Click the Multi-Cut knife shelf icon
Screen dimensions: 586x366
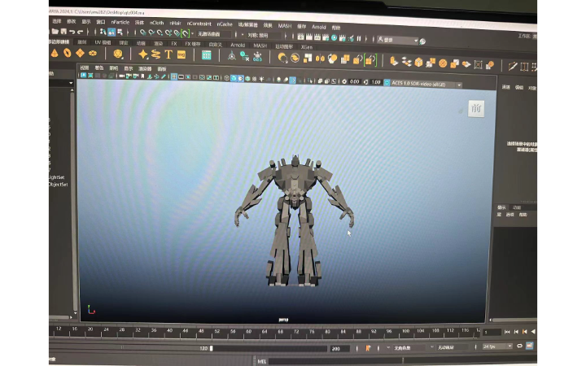513,67
